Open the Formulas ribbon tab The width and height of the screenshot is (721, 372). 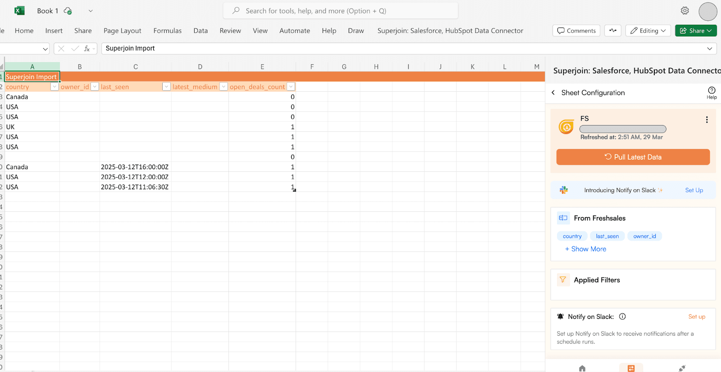[168, 31]
